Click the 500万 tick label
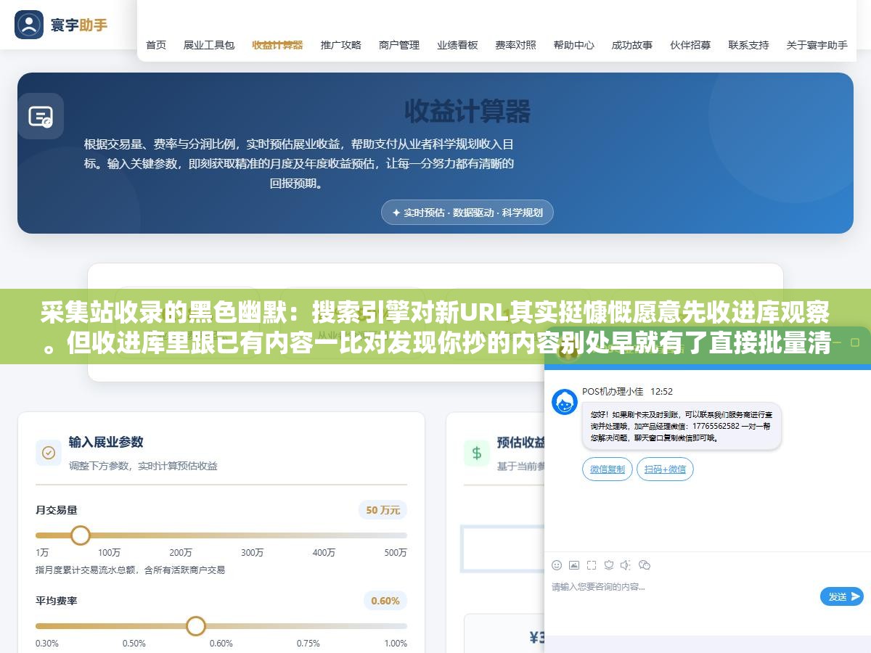Image resolution: width=871 pixels, height=653 pixels. [x=396, y=553]
